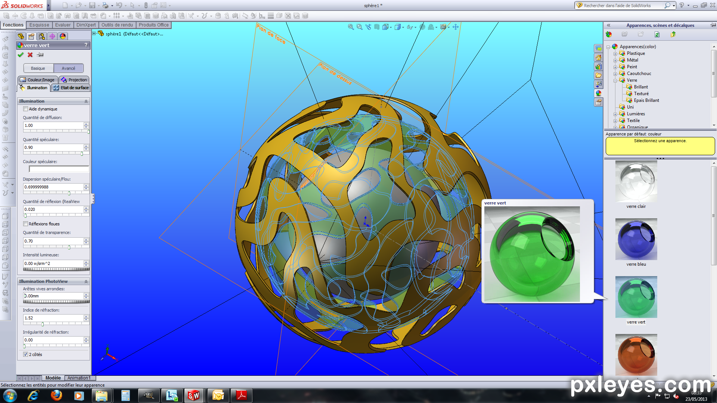Image resolution: width=717 pixels, height=403 pixels.
Task: Click the New document icon
Action: [65, 6]
